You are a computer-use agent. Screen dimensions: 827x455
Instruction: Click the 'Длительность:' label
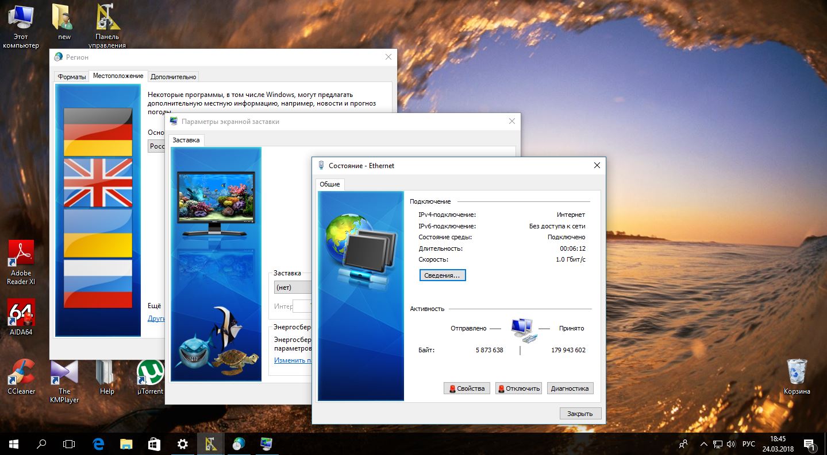440,248
